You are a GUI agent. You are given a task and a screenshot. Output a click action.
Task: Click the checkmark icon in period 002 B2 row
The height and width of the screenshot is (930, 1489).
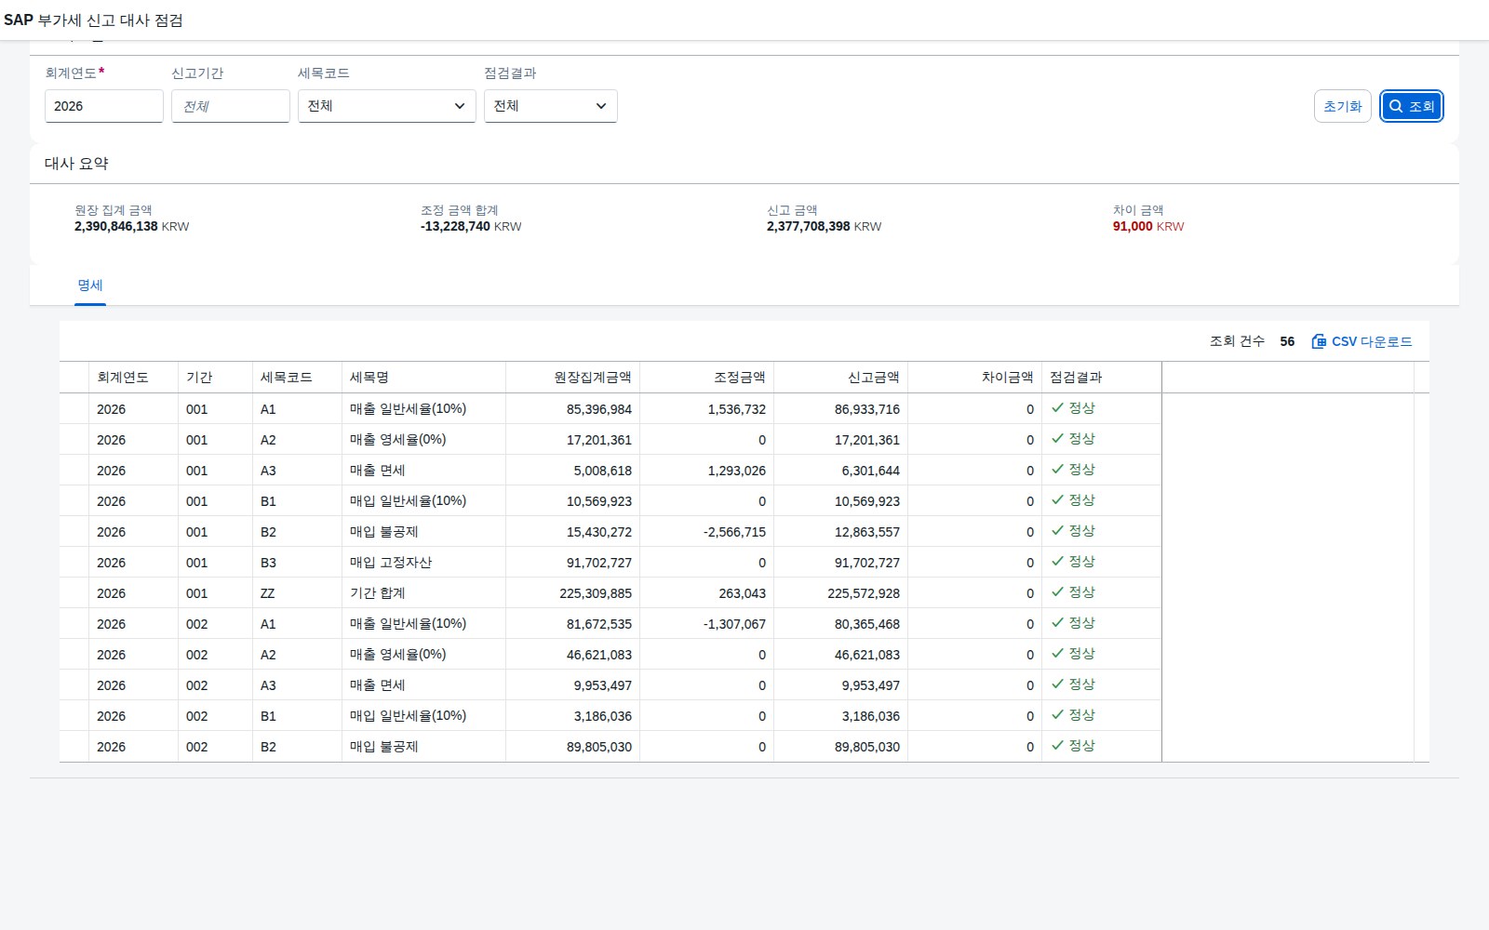(x=1057, y=745)
